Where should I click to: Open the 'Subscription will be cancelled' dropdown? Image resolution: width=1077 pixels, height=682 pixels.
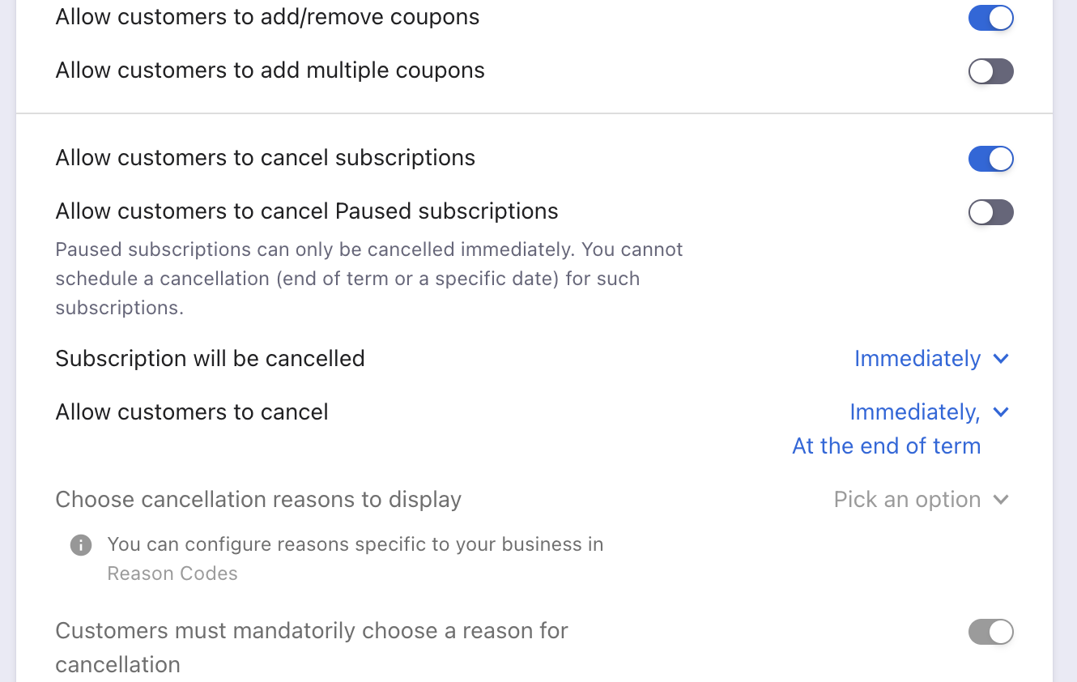coord(932,358)
